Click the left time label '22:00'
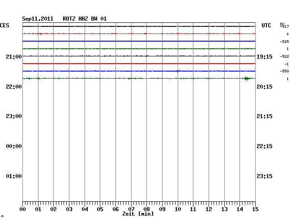The width and height of the screenshot is (291, 221). point(14,87)
